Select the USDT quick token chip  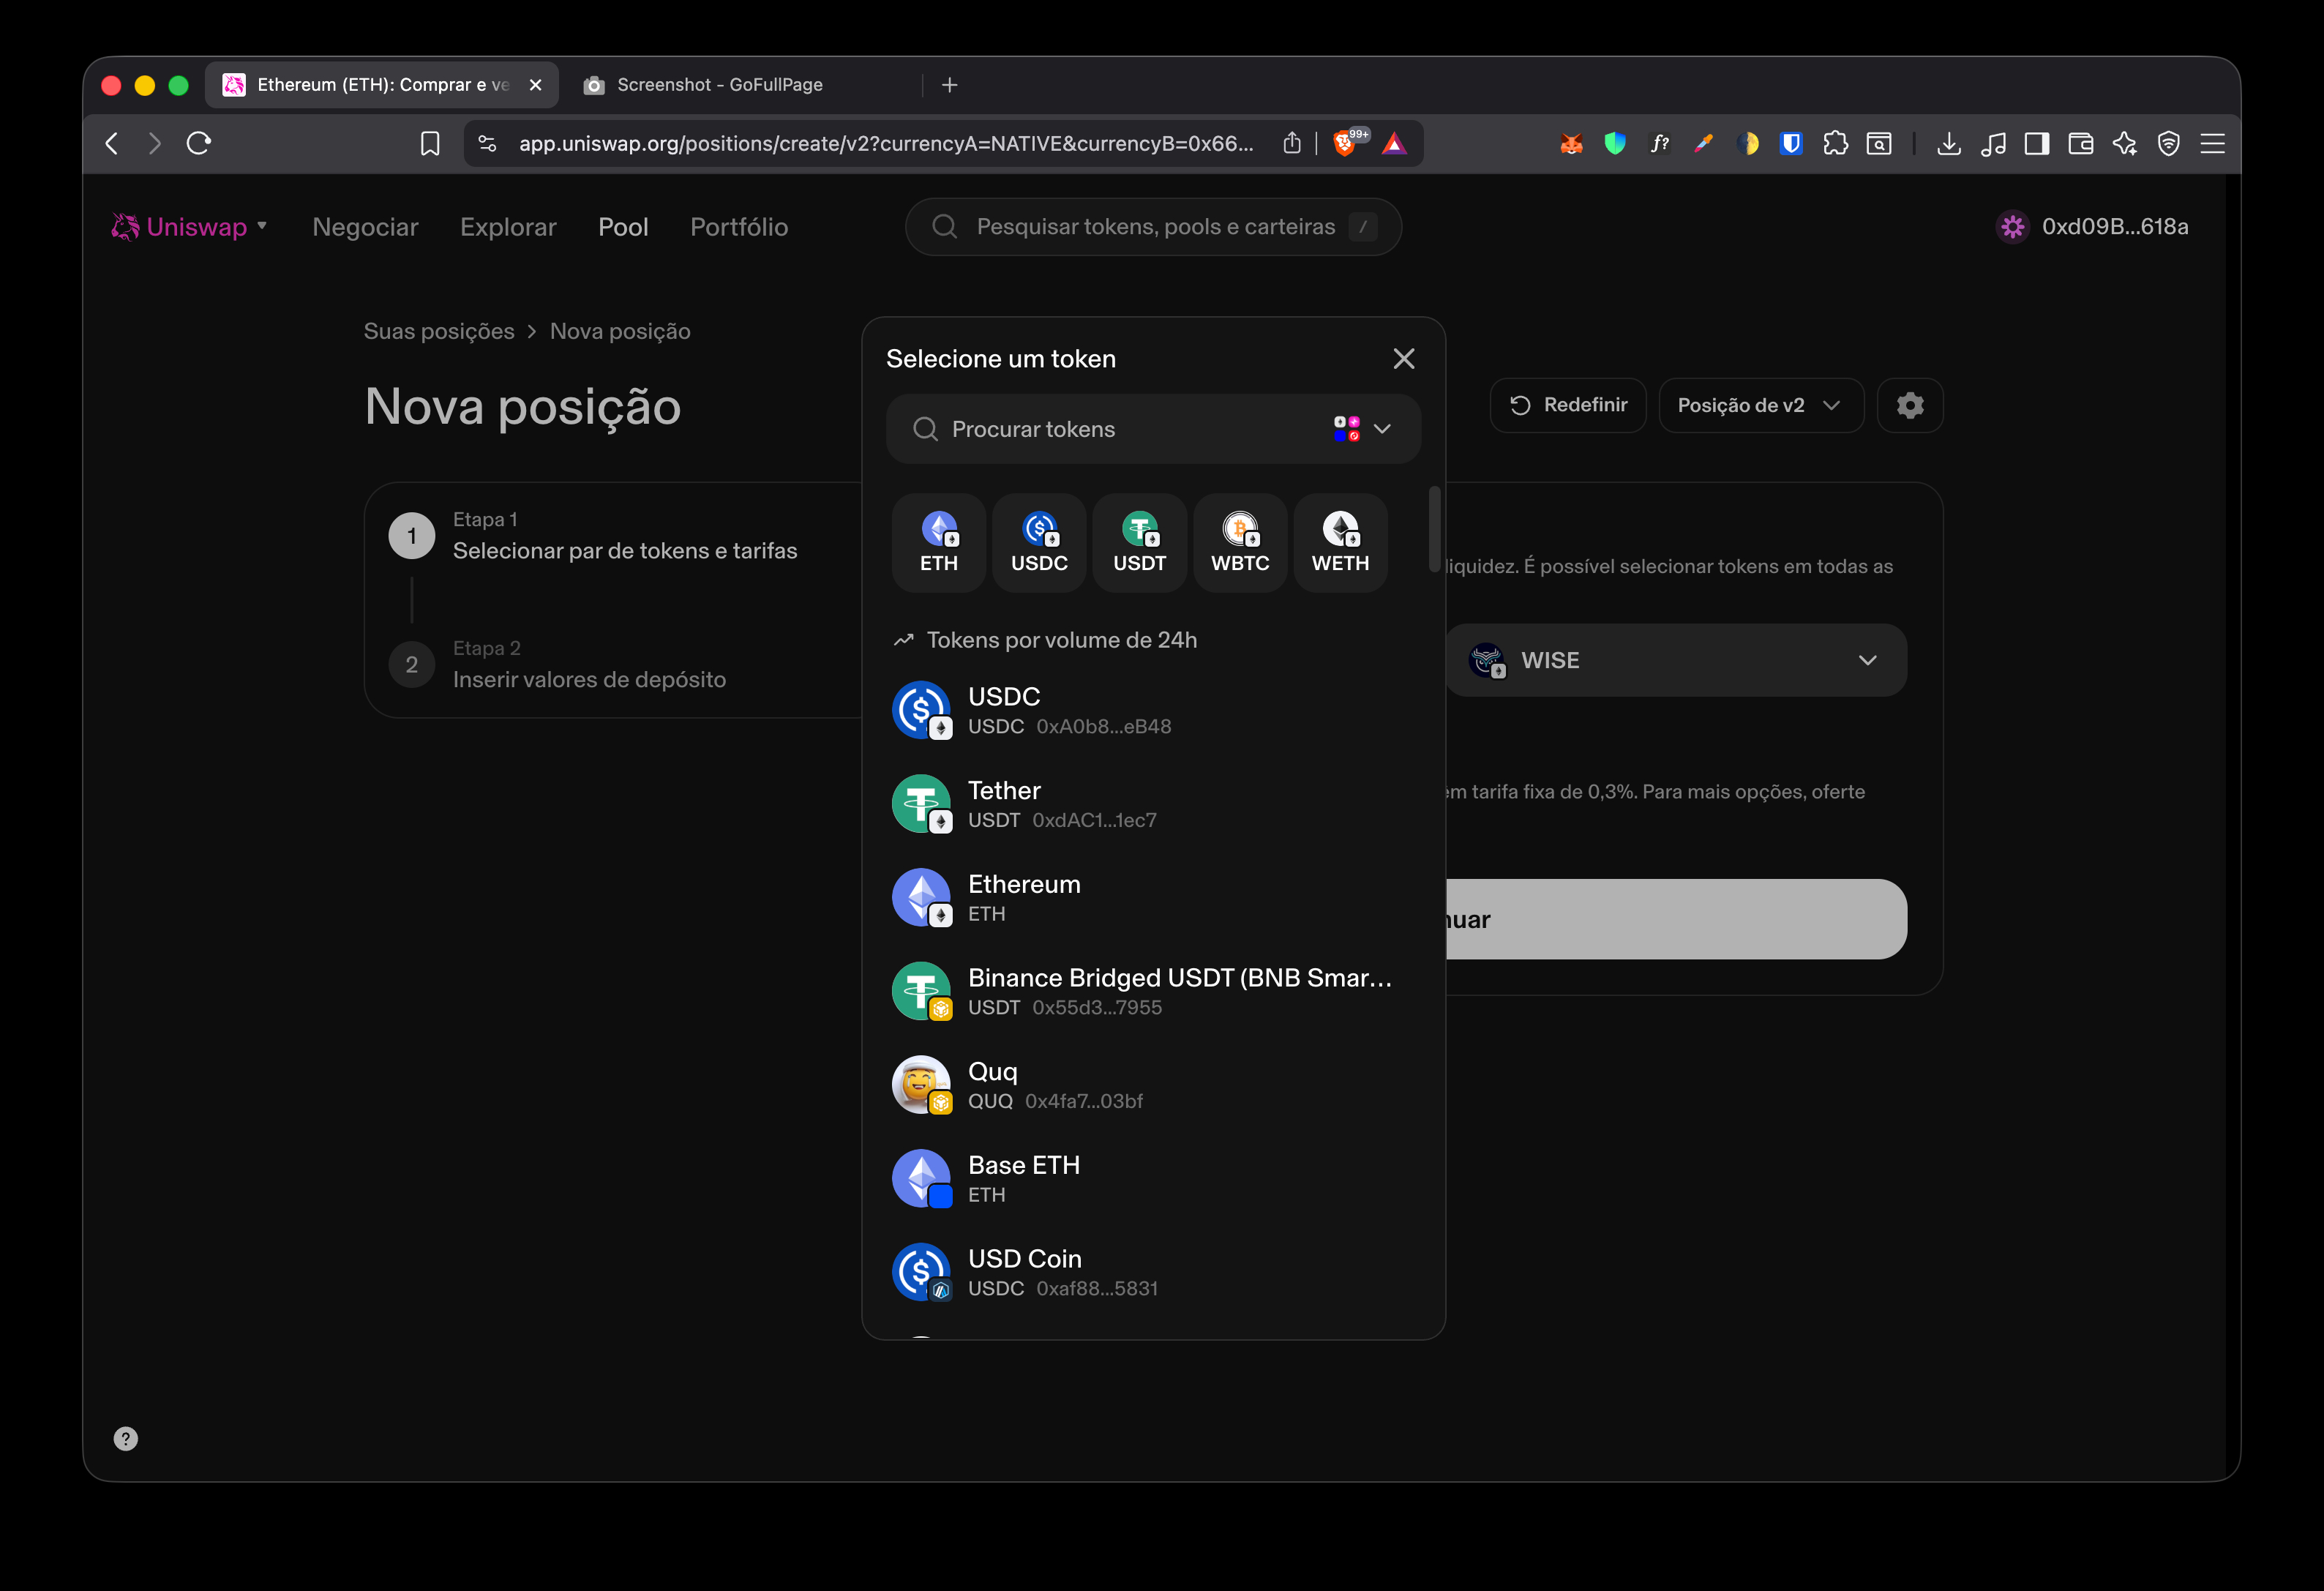point(1139,543)
